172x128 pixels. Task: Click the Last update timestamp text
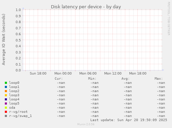pyautogui.click(x=129, y=120)
